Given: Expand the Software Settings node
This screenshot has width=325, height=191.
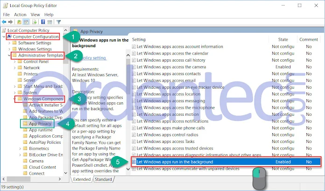Looking at the screenshot, I should 9,43.
